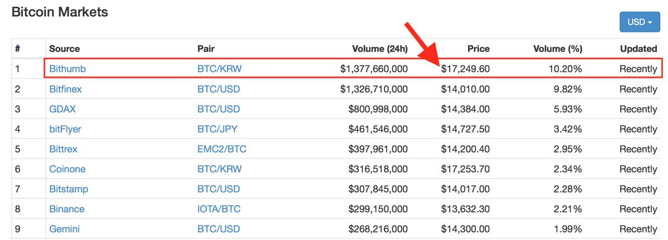The width and height of the screenshot is (668, 240).
Task: Visit the Binance source link
Action: (x=67, y=209)
